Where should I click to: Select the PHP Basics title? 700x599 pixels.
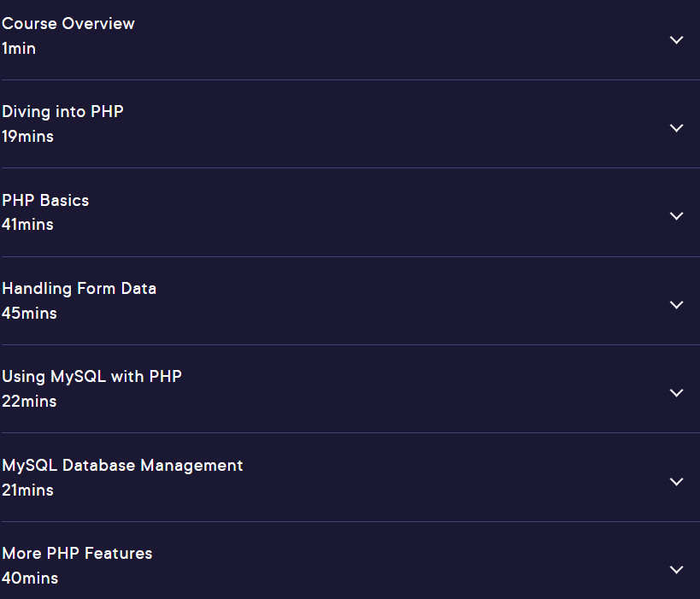point(45,201)
